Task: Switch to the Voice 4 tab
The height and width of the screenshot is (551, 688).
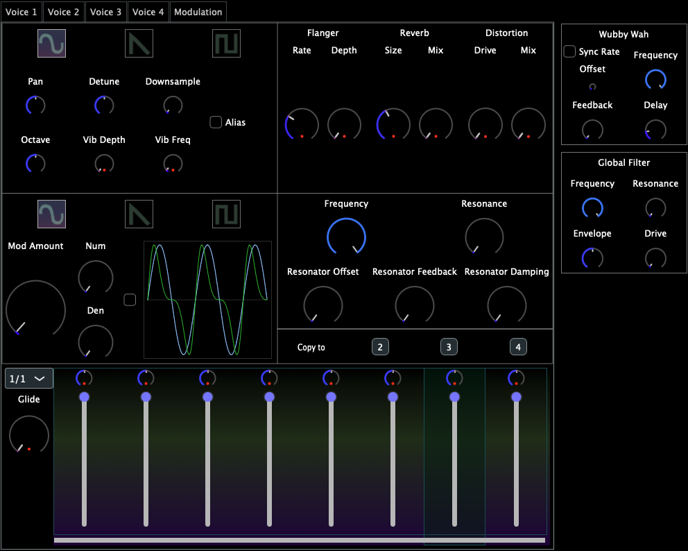Action: pos(148,11)
